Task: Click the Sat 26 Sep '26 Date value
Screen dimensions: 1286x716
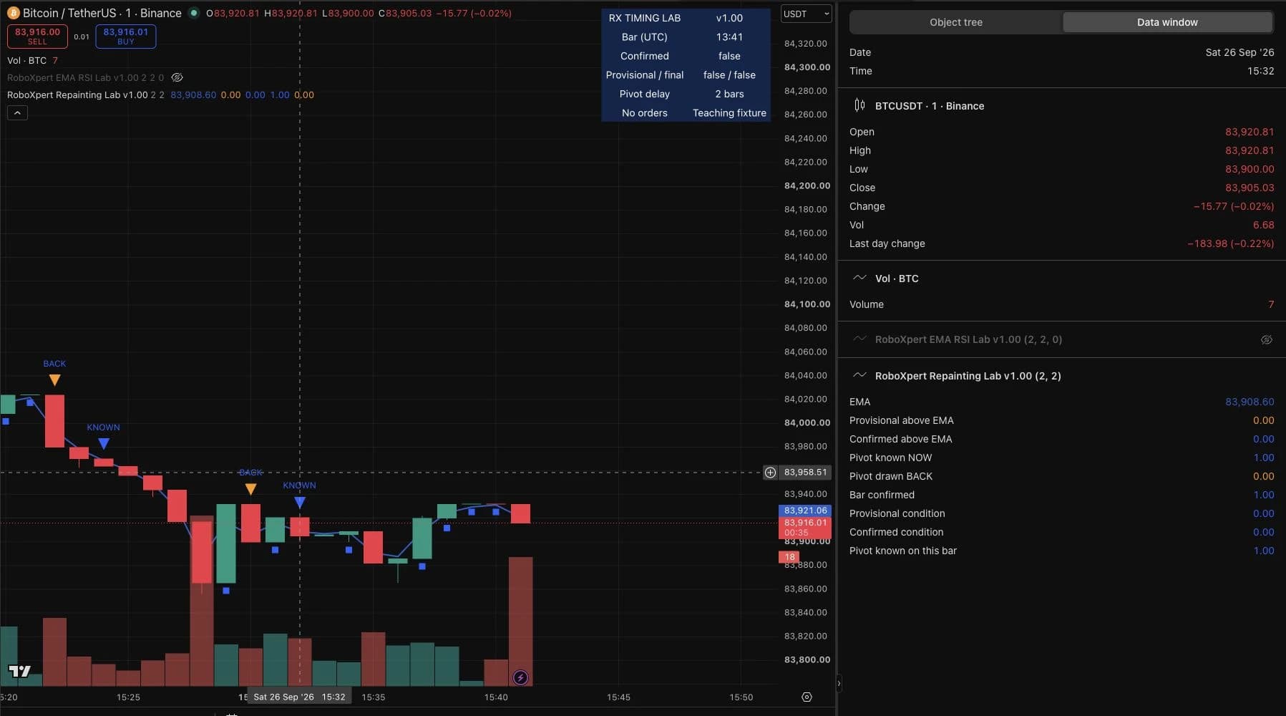Action: (x=1239, y=52)
